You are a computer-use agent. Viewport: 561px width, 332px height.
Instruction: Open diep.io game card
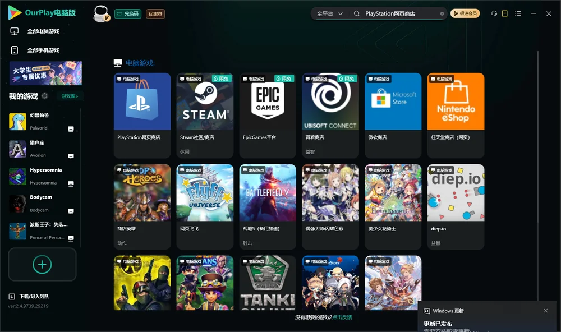[456, 207]
